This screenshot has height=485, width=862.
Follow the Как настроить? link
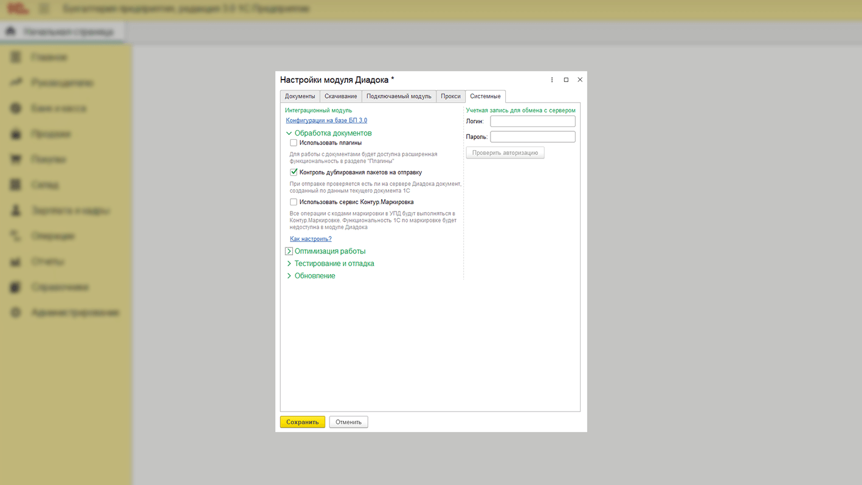pos(311,239)
